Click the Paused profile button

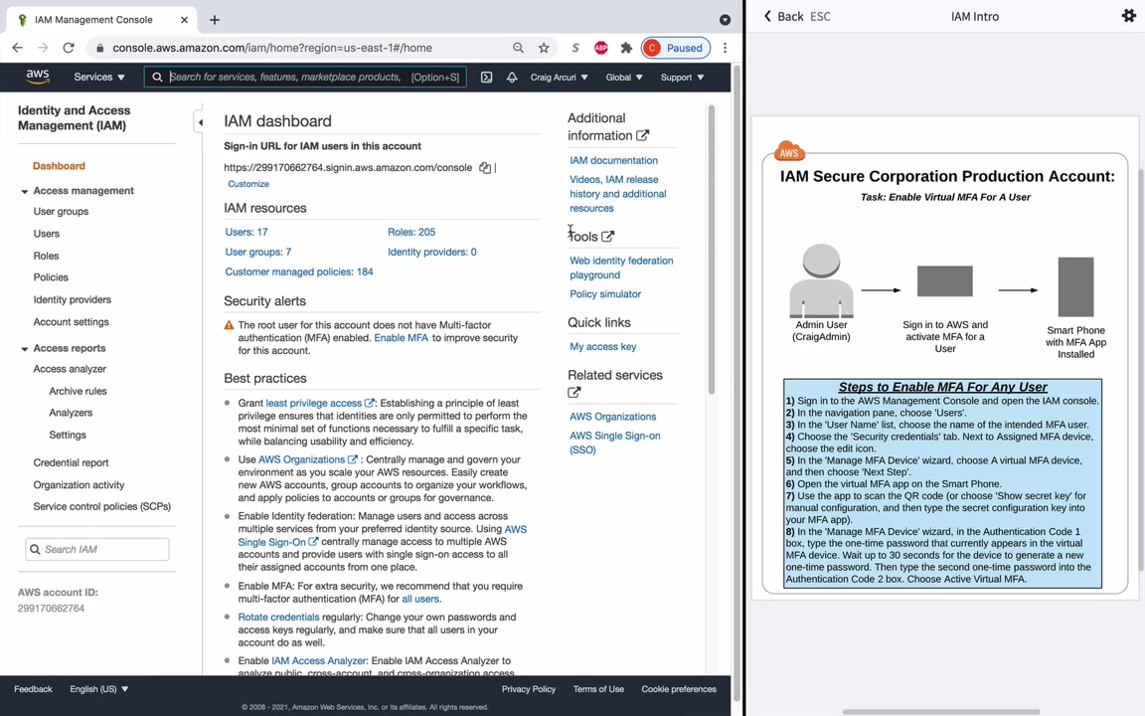(x=676, y=48)
